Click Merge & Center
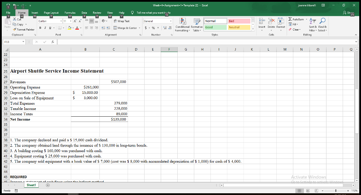The image size is (361, 195). 126,28
